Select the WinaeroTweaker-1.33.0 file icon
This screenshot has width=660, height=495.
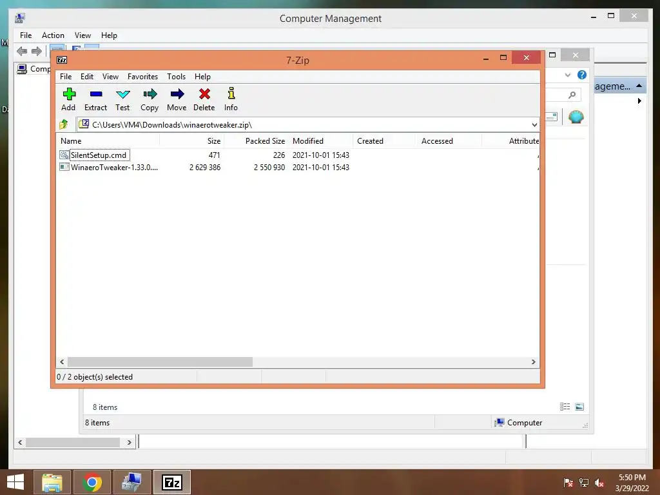tap(64, 167)
